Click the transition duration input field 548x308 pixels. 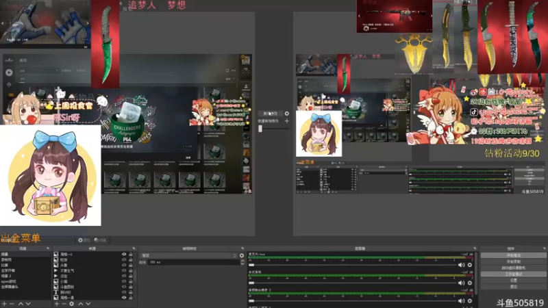(194, 262)
